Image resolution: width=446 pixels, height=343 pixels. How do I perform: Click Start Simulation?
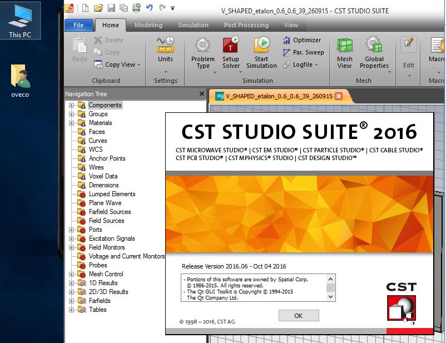[261, 52]
